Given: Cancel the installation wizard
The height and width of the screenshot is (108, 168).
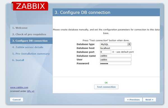Looking at the screenshot, I should point(17,100).
